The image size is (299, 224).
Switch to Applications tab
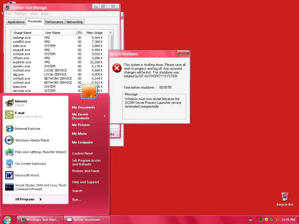[x=16, y=22]
